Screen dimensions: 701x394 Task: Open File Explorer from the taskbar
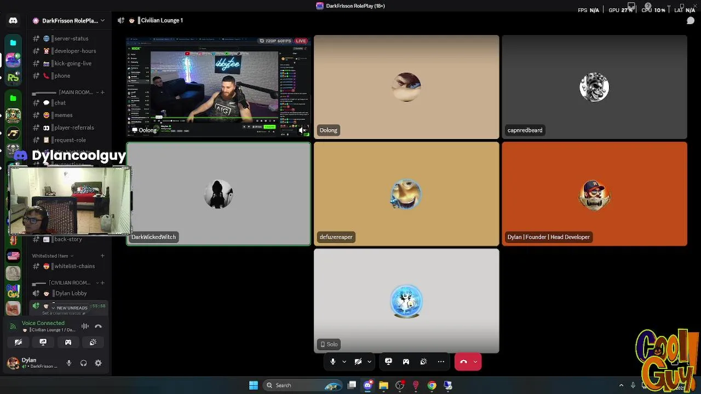coord(383,385)
